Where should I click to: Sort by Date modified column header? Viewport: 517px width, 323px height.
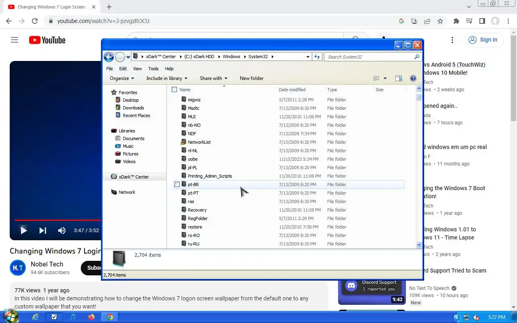coord(301,90)
